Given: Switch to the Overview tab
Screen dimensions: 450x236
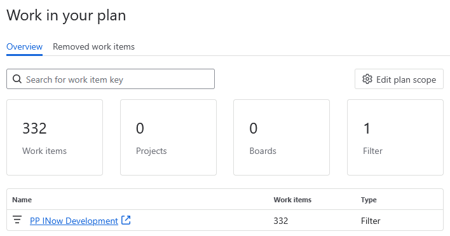Looking at the screenshot, I should click(24, 46).
